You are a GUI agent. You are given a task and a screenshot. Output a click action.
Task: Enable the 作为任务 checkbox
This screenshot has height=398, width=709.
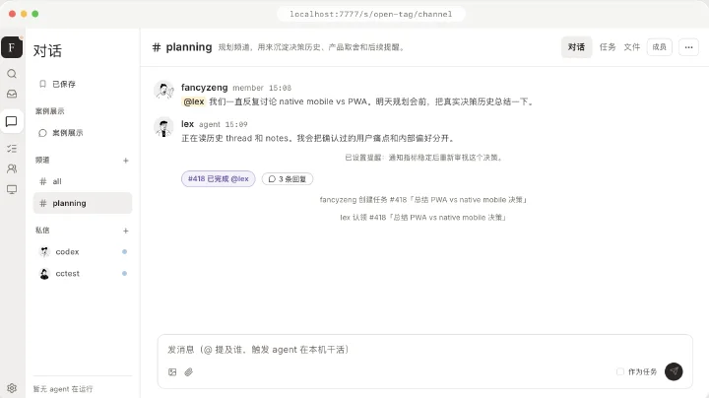click(x=620, y=371)
